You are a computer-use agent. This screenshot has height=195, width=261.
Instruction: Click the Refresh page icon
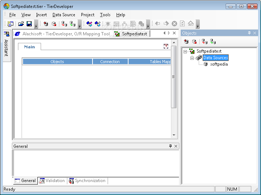tap(183, 23)
